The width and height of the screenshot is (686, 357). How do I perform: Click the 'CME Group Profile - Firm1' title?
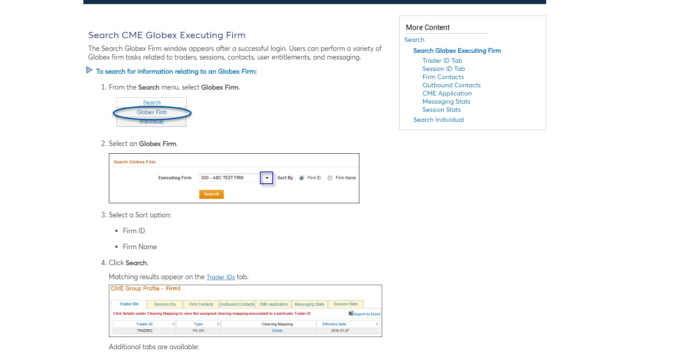(146, 288)
